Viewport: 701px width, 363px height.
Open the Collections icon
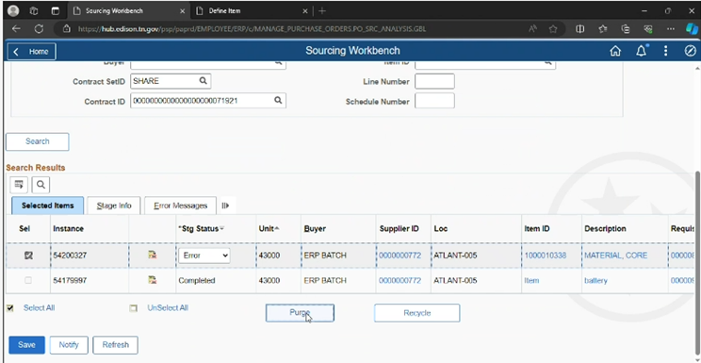point(626,28)
